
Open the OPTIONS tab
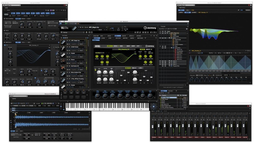pyautogui.click(x=139, y=36)
